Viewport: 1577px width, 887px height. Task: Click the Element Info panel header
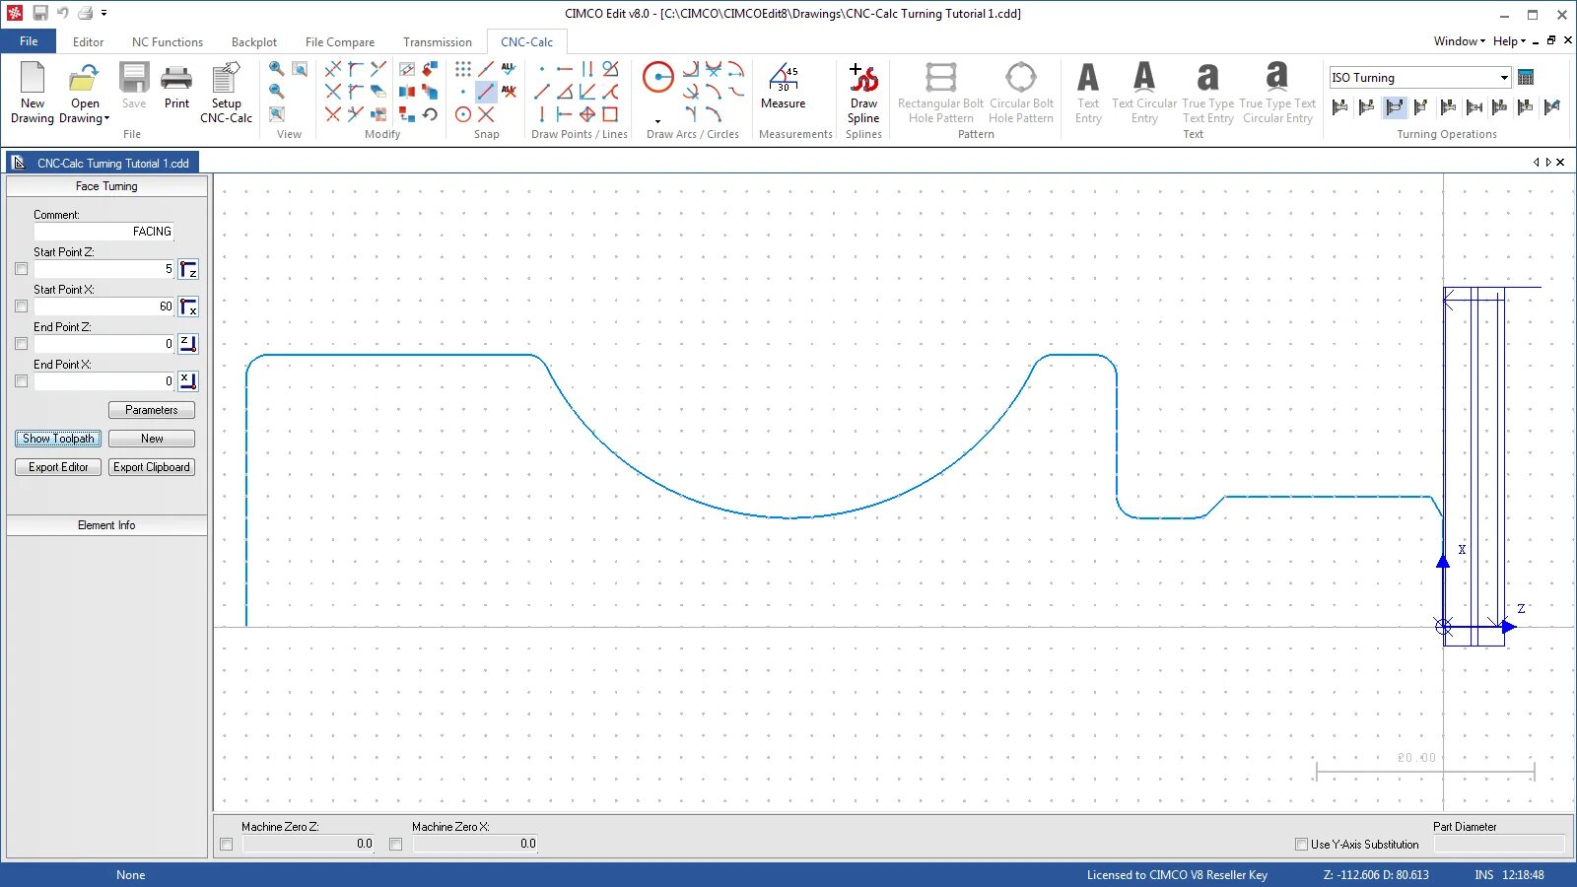point(106,525)
